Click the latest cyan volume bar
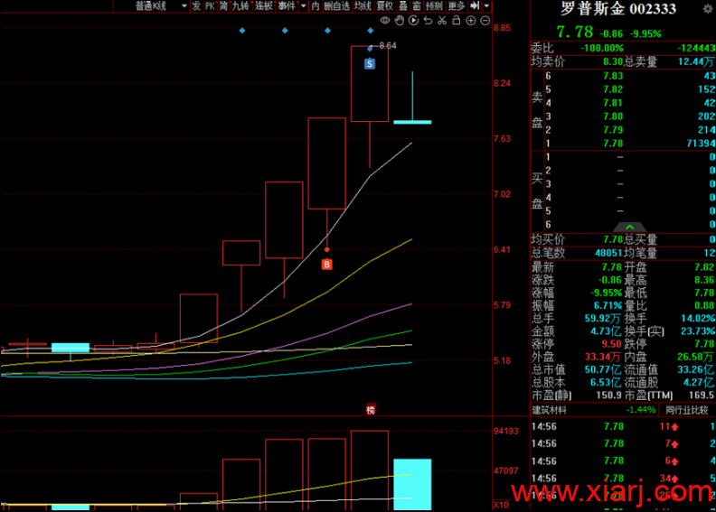Viewport: 716px width, 512px height. (x=412, y=484)
